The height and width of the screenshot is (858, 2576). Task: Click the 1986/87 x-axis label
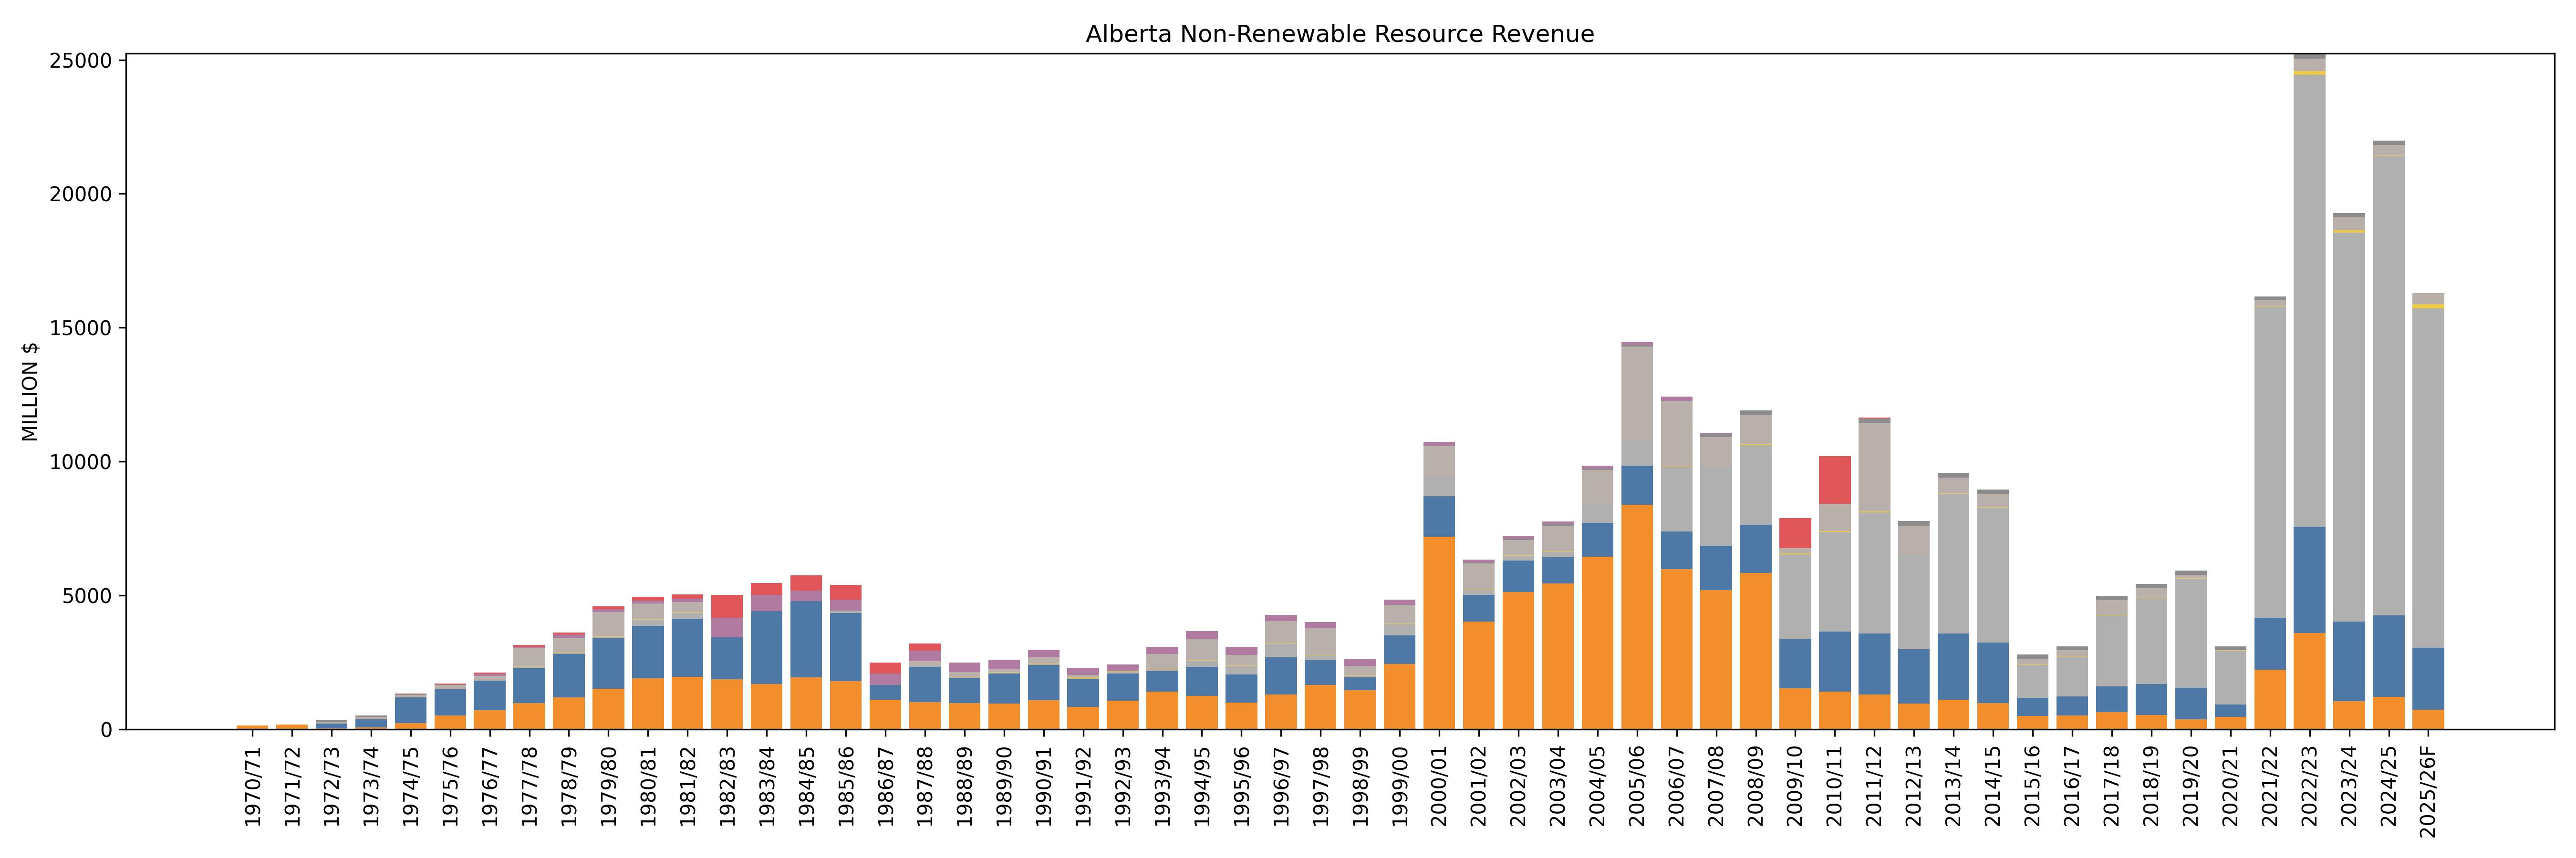tap(885, 787)
